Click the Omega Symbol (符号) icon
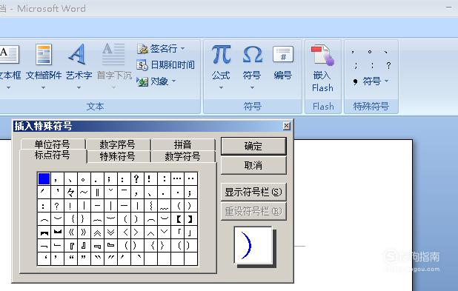458x291 pixels. tap(252, 55)
